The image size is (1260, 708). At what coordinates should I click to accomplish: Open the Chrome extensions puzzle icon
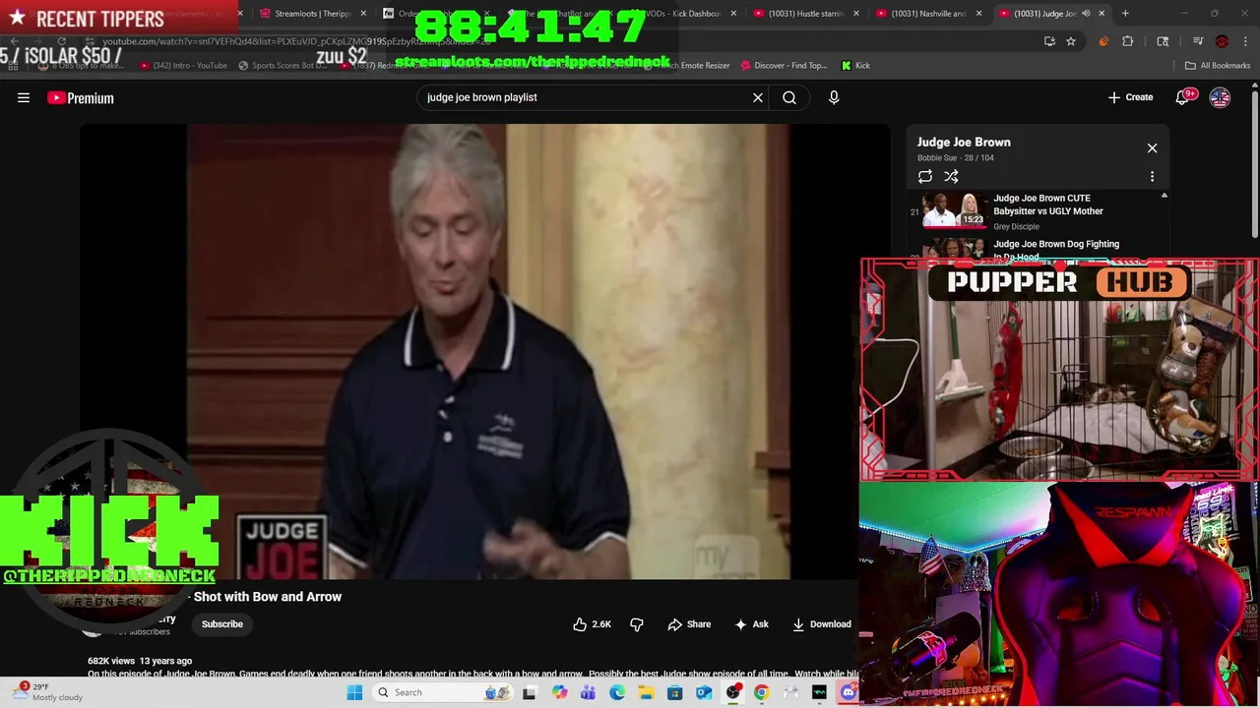click(1127, 41)
